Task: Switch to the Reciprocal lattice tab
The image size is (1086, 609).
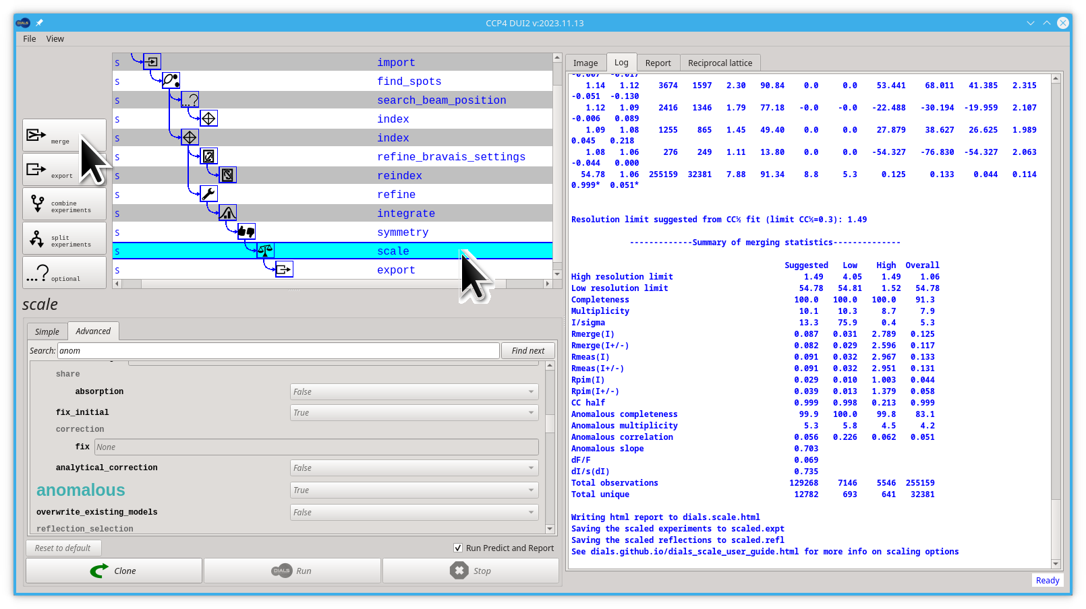Action: 720,63
